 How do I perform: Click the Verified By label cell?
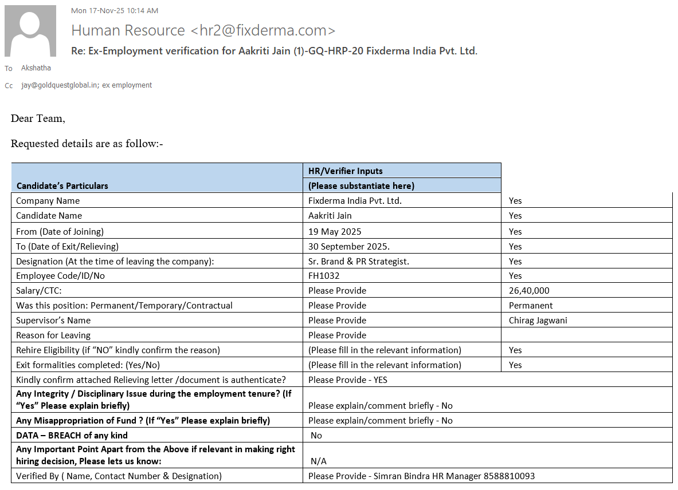[157, 476]
